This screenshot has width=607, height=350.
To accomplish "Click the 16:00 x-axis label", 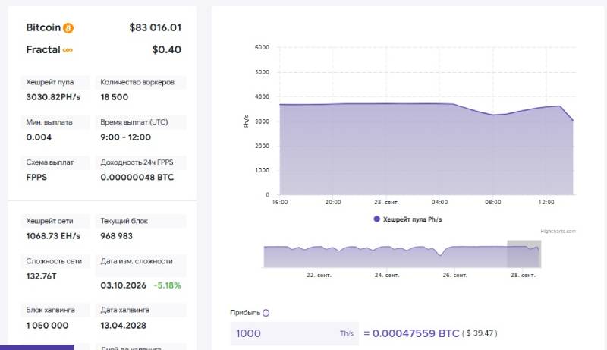I will pos(279,202).
